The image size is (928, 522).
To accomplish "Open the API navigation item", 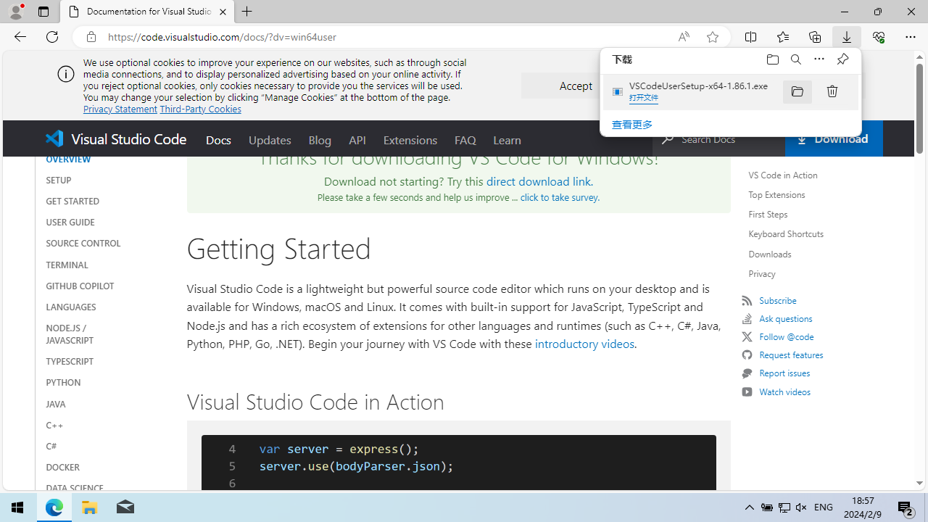I will (357, 139).
